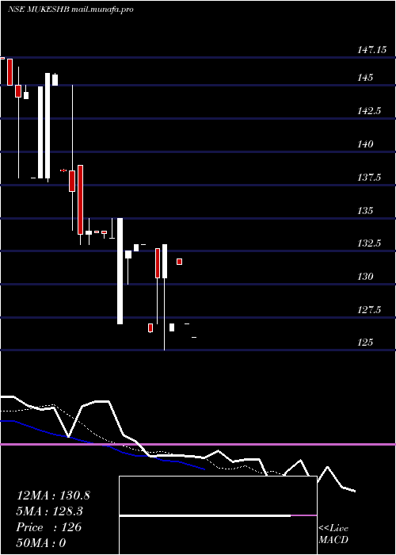The image size is (396, 555).
Task: Click the 5MA : 128.3 readout
Action: point(50,511)
